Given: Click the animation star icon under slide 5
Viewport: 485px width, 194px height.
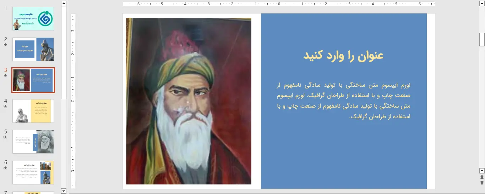Looking at the screenshot, I should tap(5, 137).
